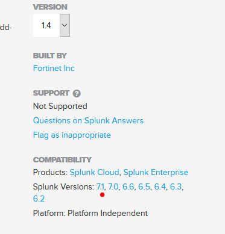Click the BUILT BY section heading
225x234 pixels.
tap(50, 56)
